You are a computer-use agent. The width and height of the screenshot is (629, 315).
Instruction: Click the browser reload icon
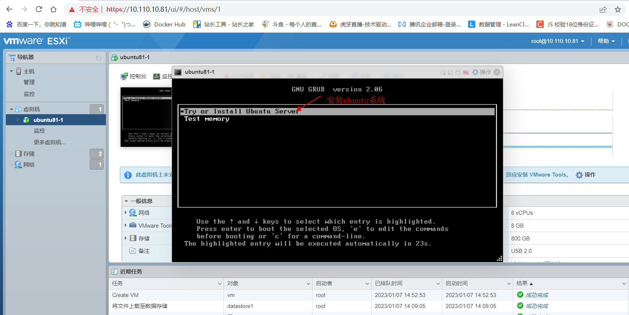click(x=39, y=9)
